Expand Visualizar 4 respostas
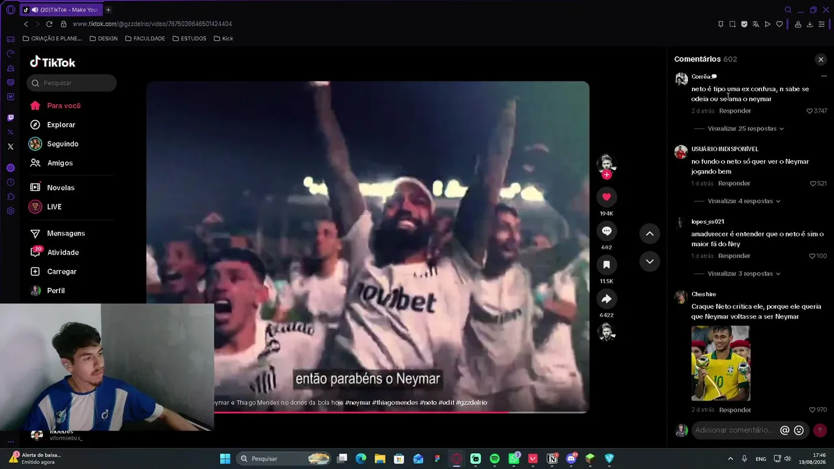The height and width of the screenshot is (469, 834). pyautogui.click(x=744, y=201)
